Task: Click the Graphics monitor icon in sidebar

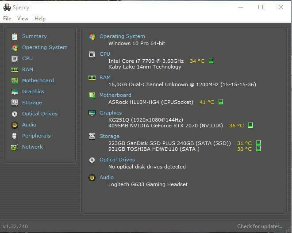Action: pyautogui.click(x=15, y=92)
